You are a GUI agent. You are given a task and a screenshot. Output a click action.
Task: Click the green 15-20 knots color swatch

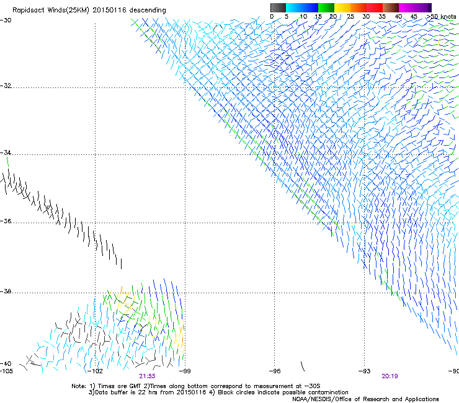pos(326,7)
